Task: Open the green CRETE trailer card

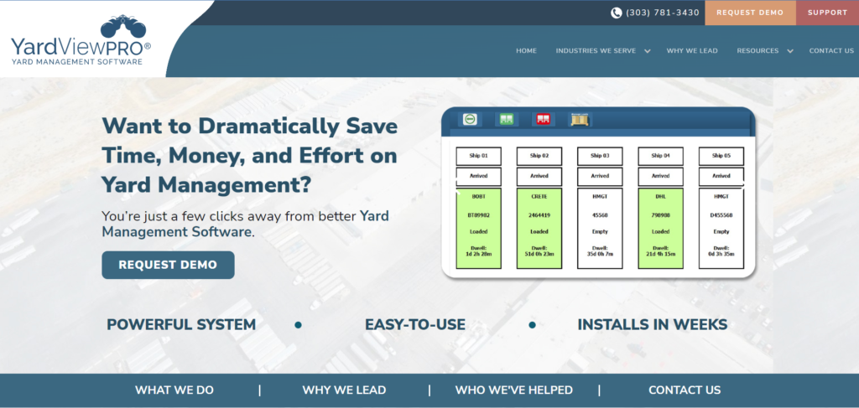Action: tap(539, 228)
